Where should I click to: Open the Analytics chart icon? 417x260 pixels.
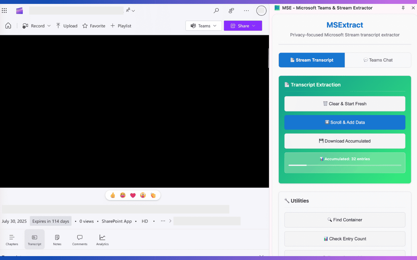[x=102, y=237]
